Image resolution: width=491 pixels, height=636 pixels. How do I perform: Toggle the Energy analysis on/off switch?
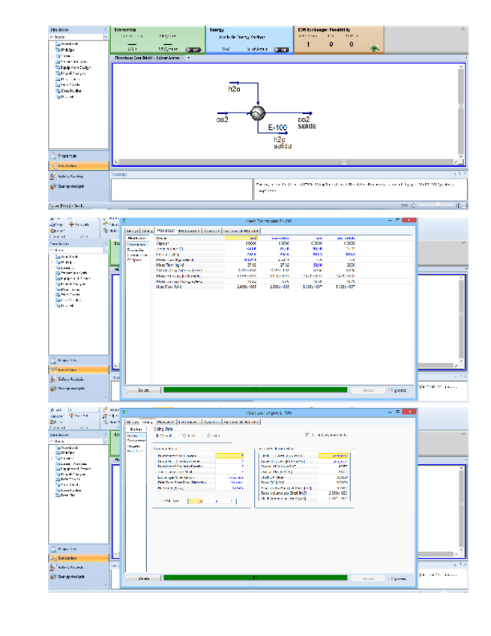(281, 49)
